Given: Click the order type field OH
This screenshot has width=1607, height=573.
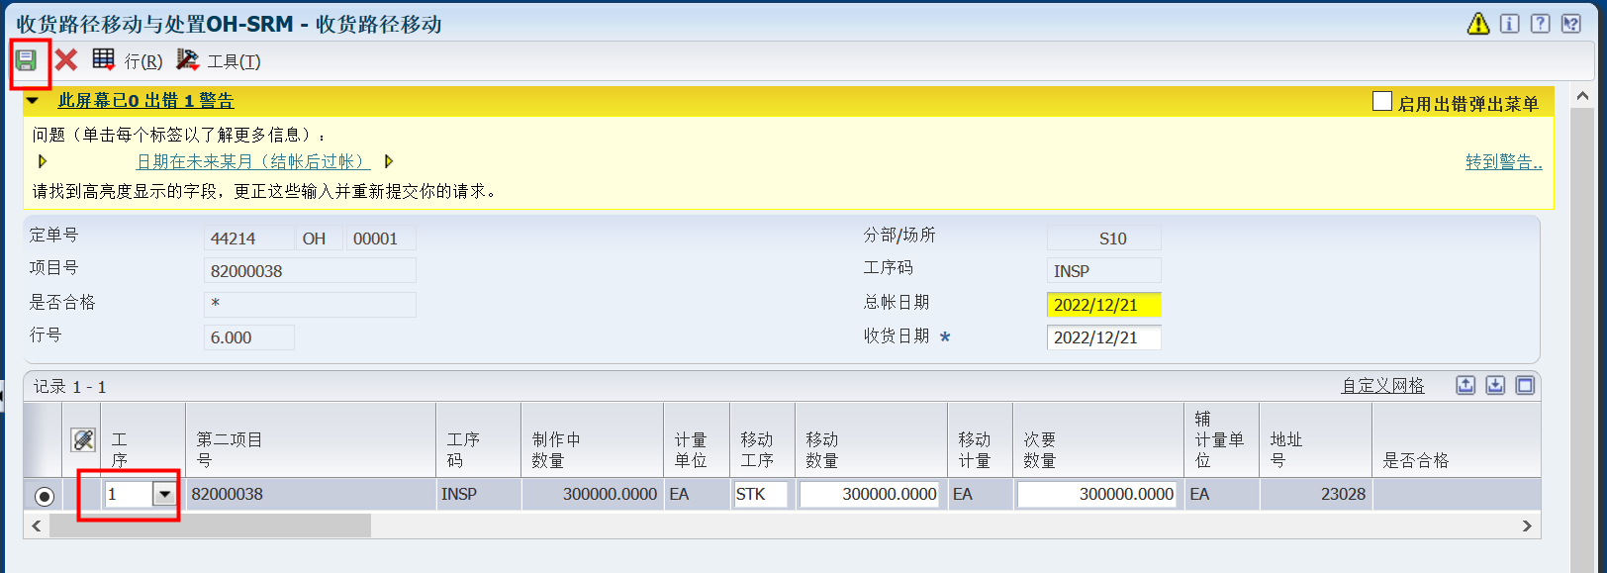Looking at the screenshot, I should tap(320, 239).
